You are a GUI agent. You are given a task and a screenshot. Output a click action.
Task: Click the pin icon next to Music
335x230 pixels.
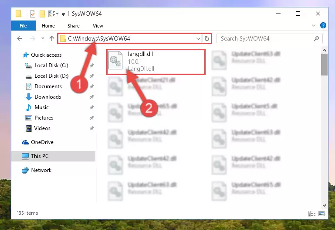coord(92,107)
